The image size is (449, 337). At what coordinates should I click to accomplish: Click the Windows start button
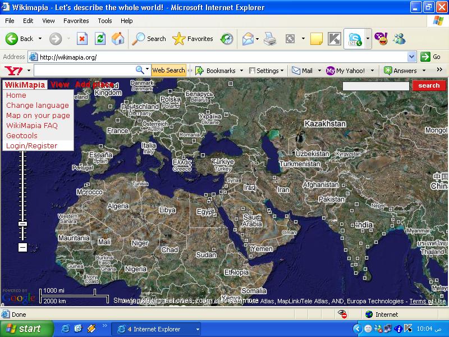(x=26, y=329)
